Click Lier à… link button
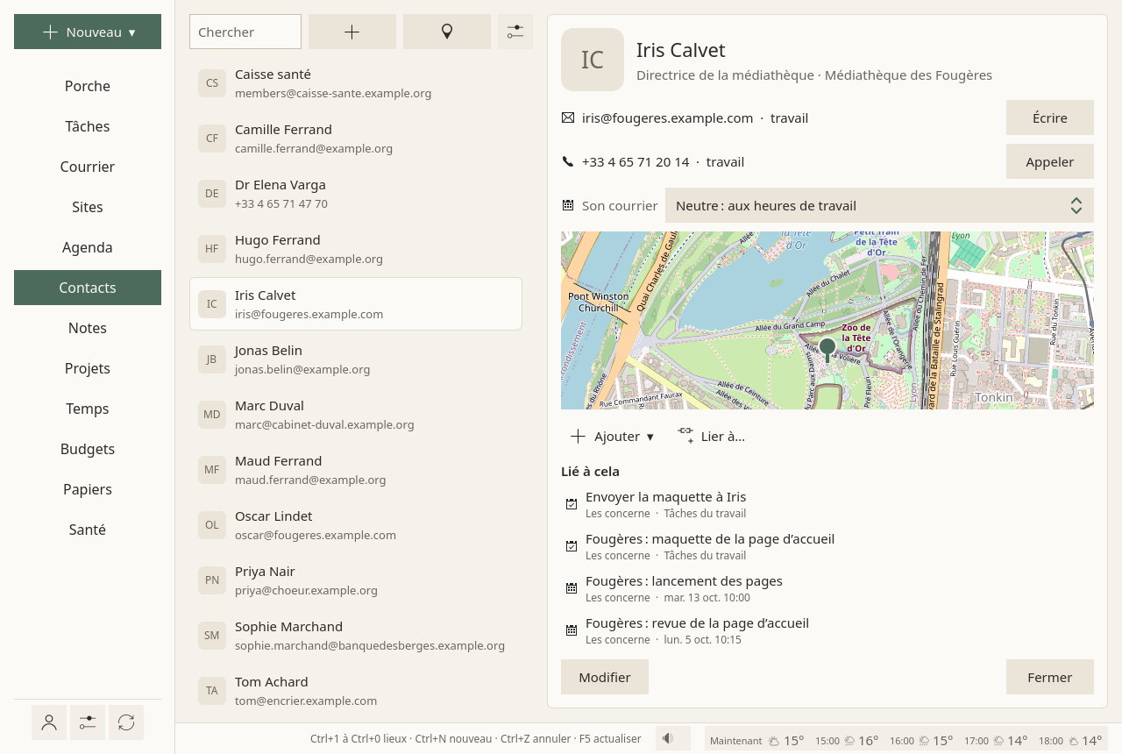The width and height of the screenshot is (1122, 754). coord(711,436)
